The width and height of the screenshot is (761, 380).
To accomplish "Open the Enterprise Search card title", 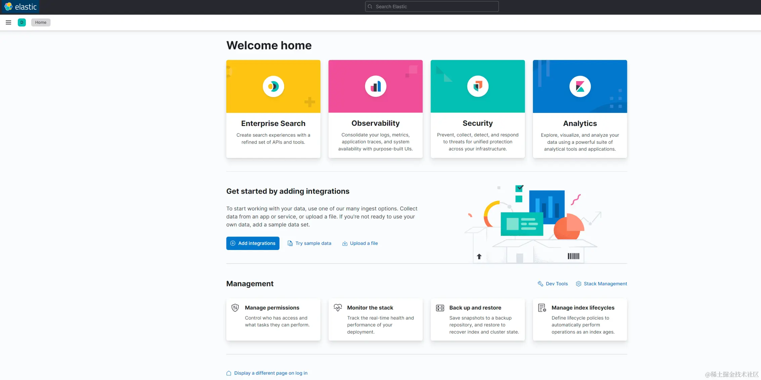I will pyautogui.click(x=273, y=123).
